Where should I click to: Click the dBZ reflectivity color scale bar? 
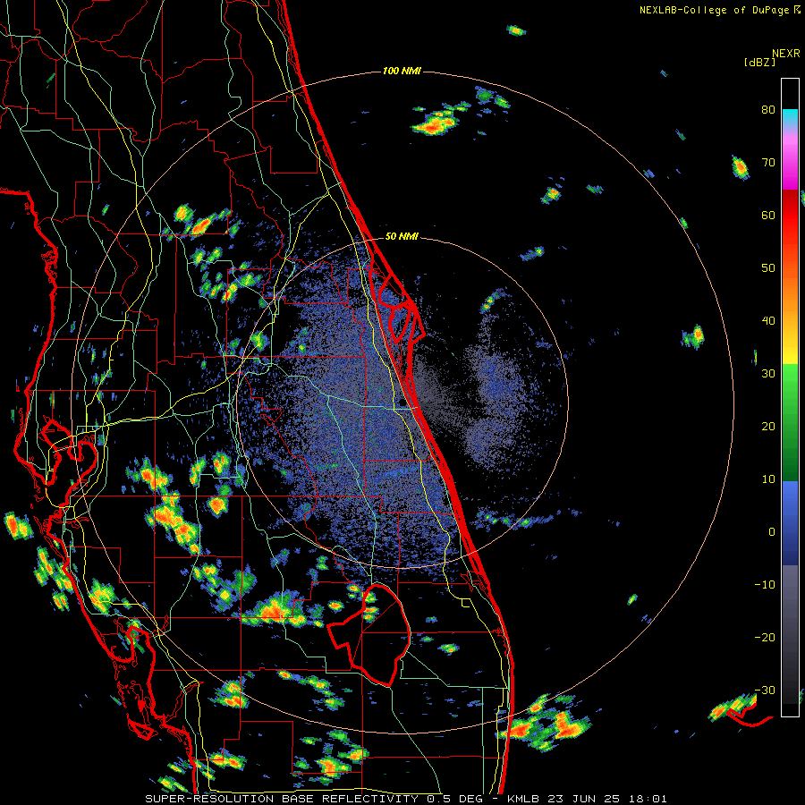(x=790, y=397)
